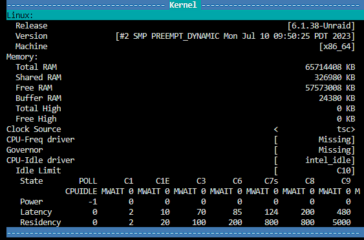
Task: Click the Residency row label
Action: click(41, 223)
